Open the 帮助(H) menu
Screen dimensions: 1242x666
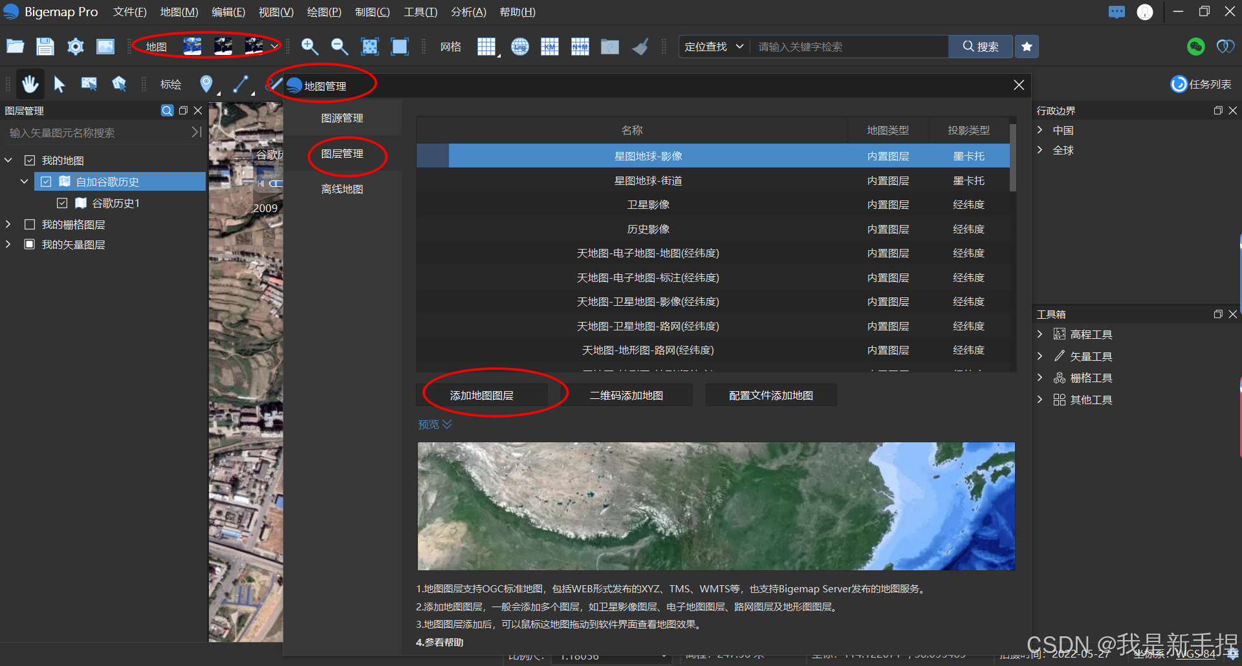click(x=517, y=12)
